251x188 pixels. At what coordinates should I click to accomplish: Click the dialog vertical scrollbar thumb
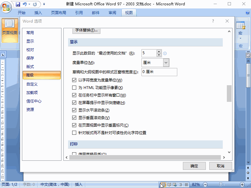(x=229, y=93)
